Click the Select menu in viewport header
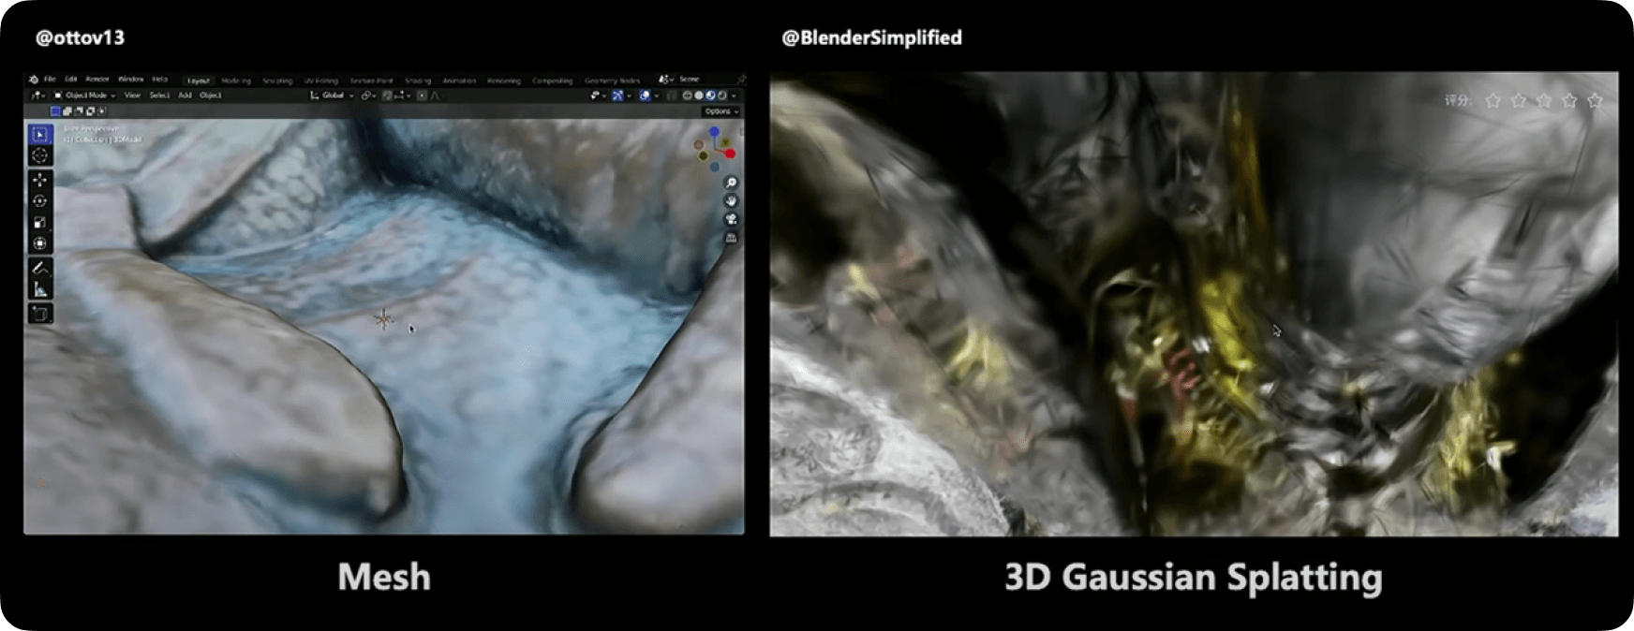 pyautogui.click(x=159, y=95)
